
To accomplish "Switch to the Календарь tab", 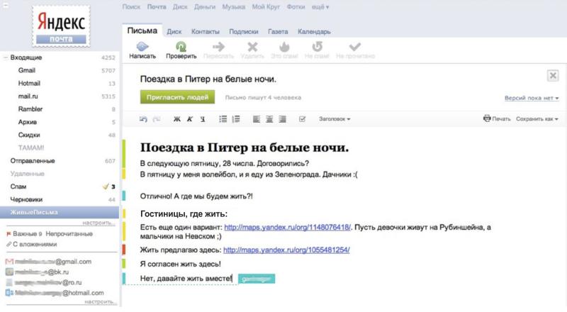I will point(314,31).
